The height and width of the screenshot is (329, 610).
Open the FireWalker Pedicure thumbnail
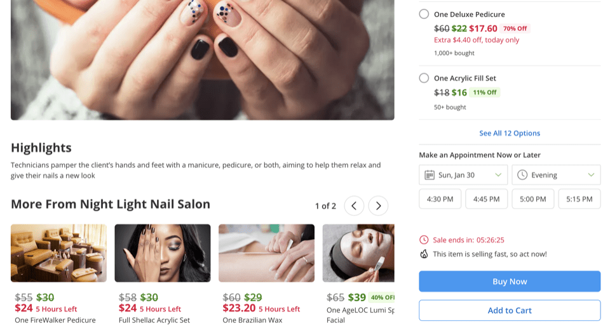(58, 253)
